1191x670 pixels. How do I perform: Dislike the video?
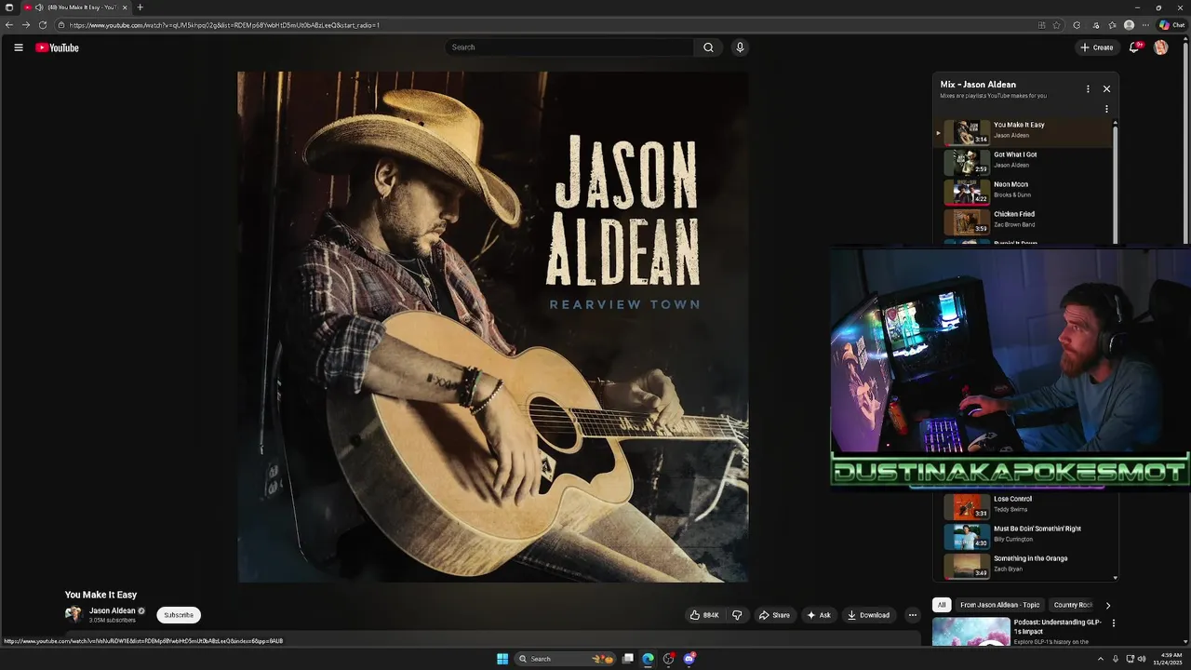(737, 615)
